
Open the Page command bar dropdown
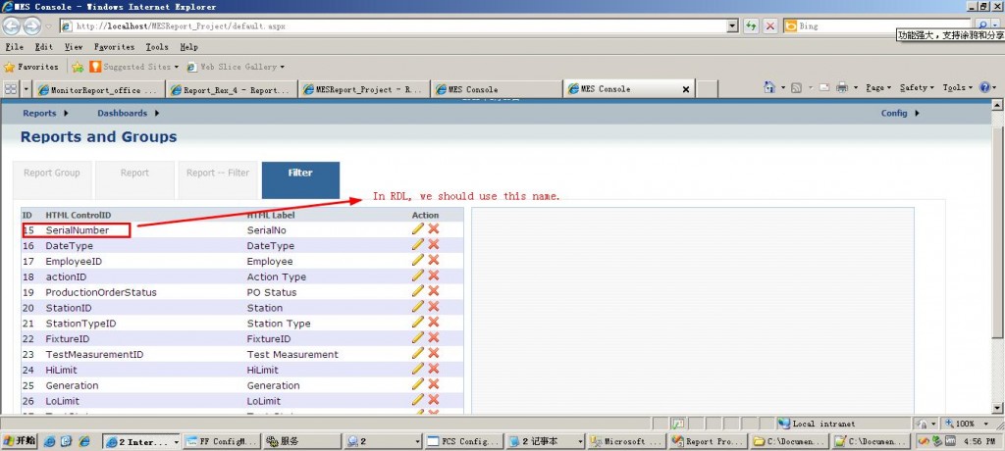(x=877, y=88)
